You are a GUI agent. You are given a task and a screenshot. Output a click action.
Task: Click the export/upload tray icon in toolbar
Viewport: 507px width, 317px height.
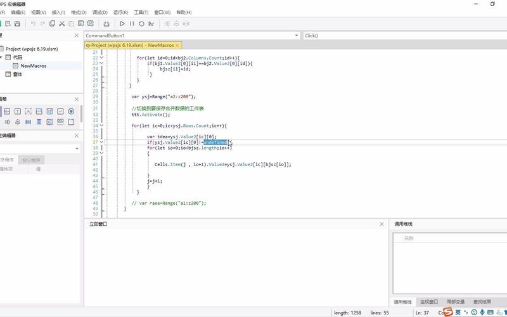coord(106,23)
